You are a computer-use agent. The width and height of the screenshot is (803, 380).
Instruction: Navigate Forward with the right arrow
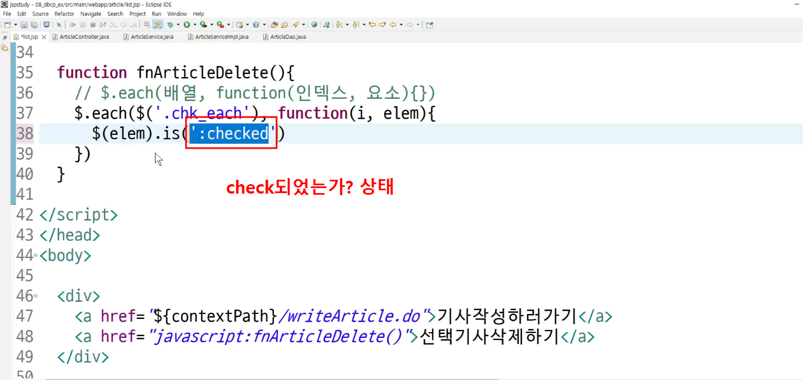[x=410, y=24]
